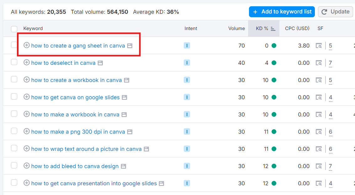Open keyword 'how to get canva on google slides'
This screenshot has width=355, height=195.
point(75,97)
